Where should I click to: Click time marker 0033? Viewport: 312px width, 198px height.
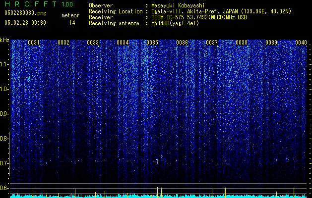tap(93, 43)
